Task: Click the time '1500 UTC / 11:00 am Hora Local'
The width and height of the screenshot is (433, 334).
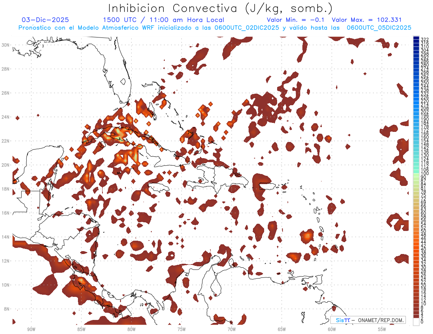Action: tap(163, 20)
